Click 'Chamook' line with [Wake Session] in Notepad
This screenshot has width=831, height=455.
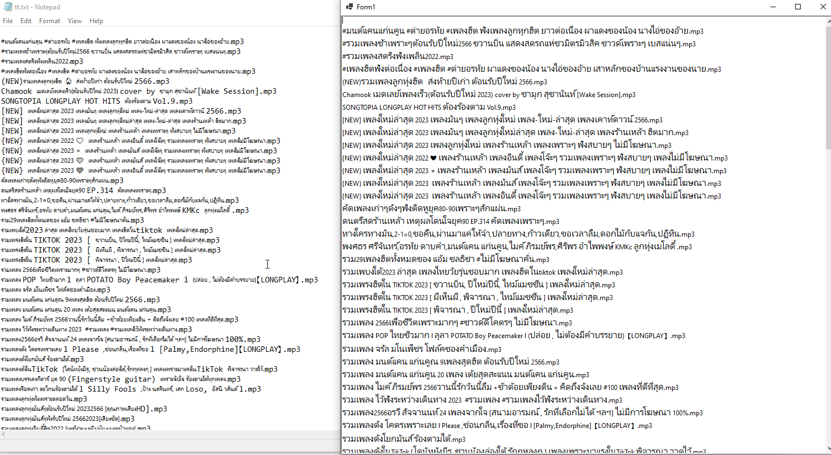(x=139, y=92)
